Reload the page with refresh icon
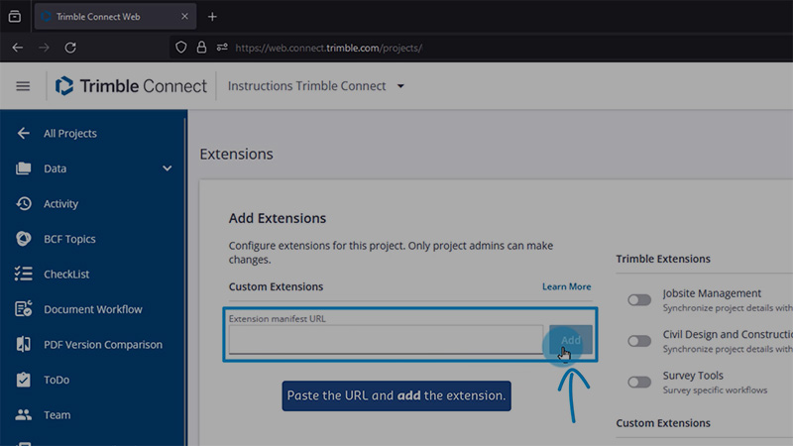 [x=70, y=48]
